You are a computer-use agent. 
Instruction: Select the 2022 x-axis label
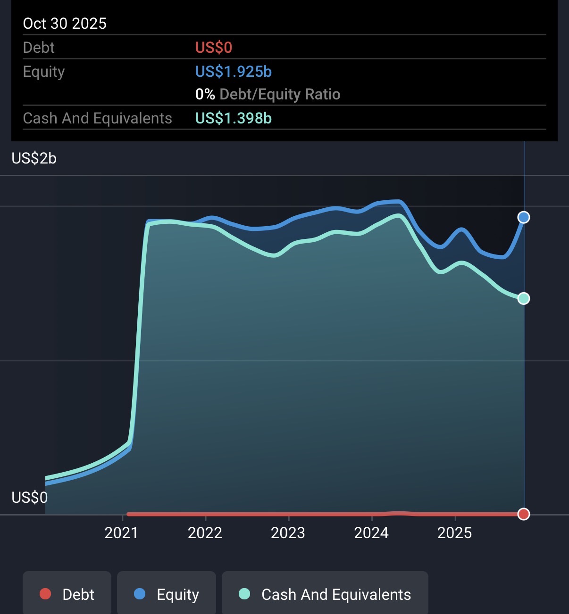tap(205, 533)
